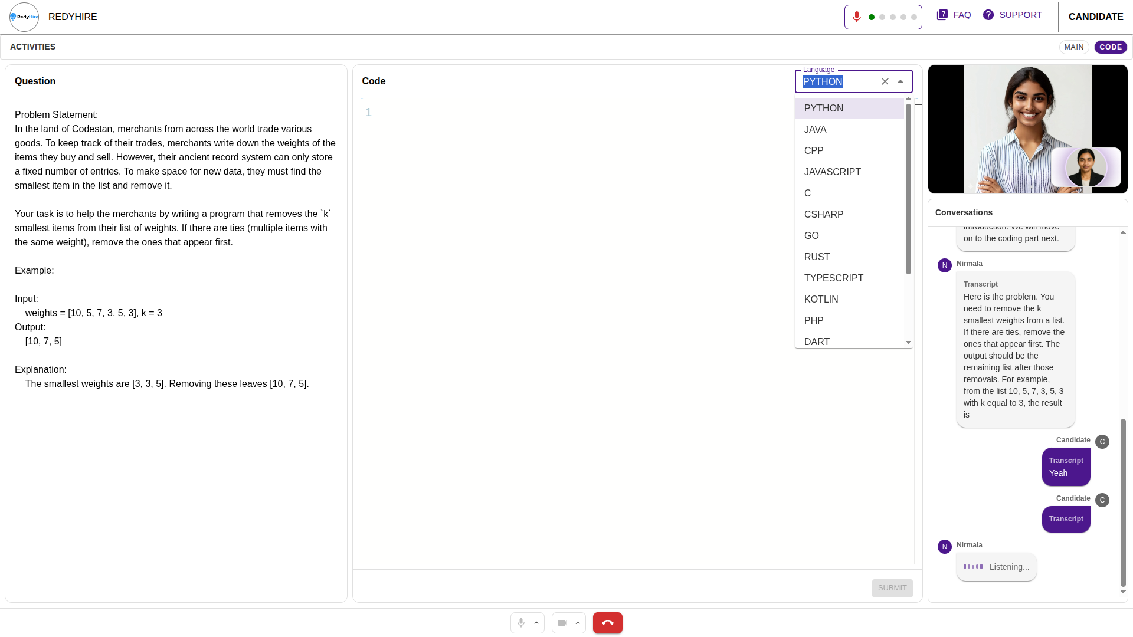Click the 'weights = [10, 5, 7, 3, 5, 3], k = 3' line
Screen dimensions: 1133x637
[93, 313]
